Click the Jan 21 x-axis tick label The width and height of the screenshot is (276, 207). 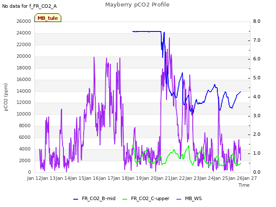(x=163, y=178)
